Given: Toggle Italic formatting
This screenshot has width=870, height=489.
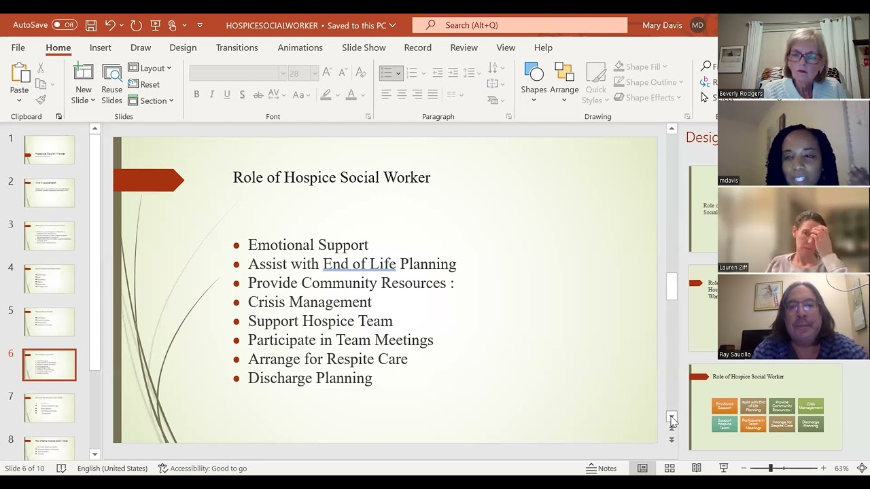Looking at the screenshot, I should tap(211, 94).
